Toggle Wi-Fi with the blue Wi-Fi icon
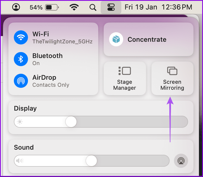The width and height of the screenshot is (203, 177). [x=21, y=37]
